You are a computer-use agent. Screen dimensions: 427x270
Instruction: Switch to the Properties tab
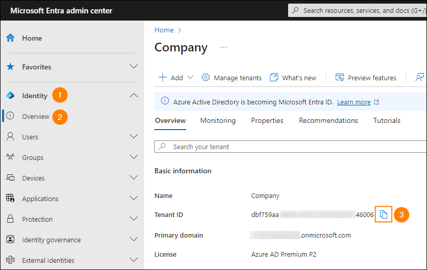pos(267,120)
